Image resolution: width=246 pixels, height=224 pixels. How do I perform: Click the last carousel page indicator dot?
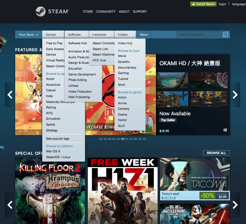tap(144, 139)
